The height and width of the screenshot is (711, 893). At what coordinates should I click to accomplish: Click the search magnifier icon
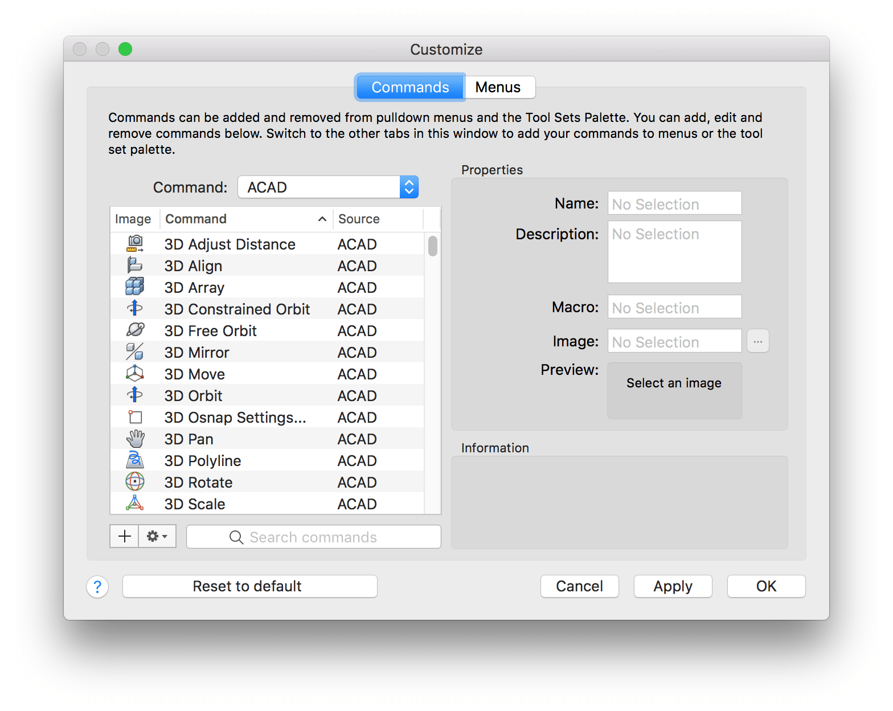pos(236,537)
